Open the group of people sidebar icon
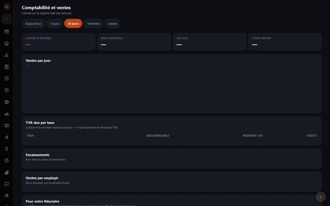This screenshot has height=206, width=330. [7, 196]
